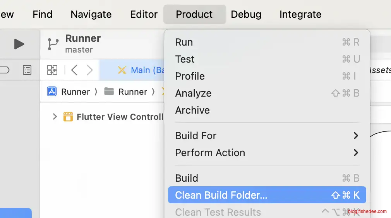Image resolution: width=391 pixels, height=218 pixels.
Task: Click the Runner folder breadcrumb label
Action: [133, 92]
